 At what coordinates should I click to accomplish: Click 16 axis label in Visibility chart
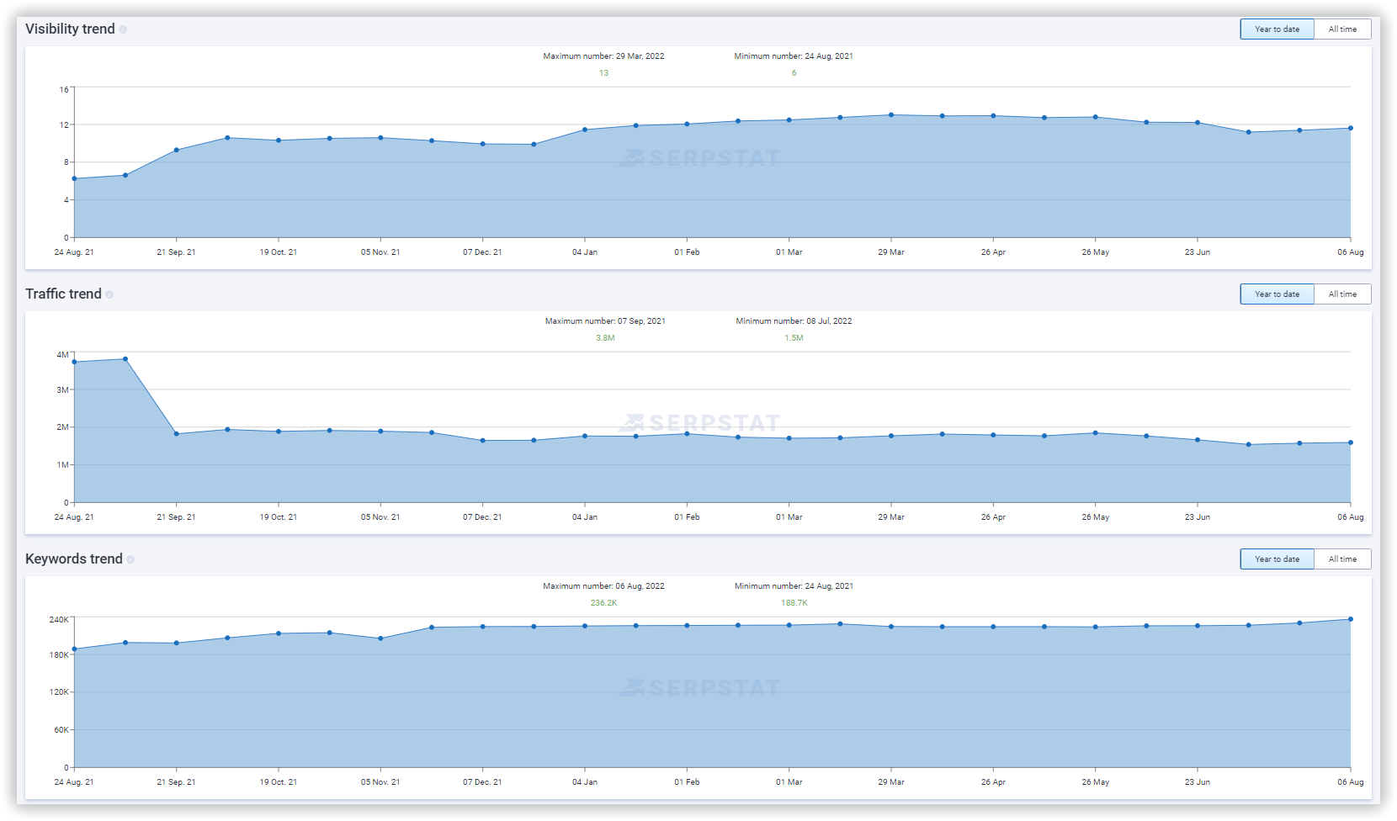click(64, 90)
